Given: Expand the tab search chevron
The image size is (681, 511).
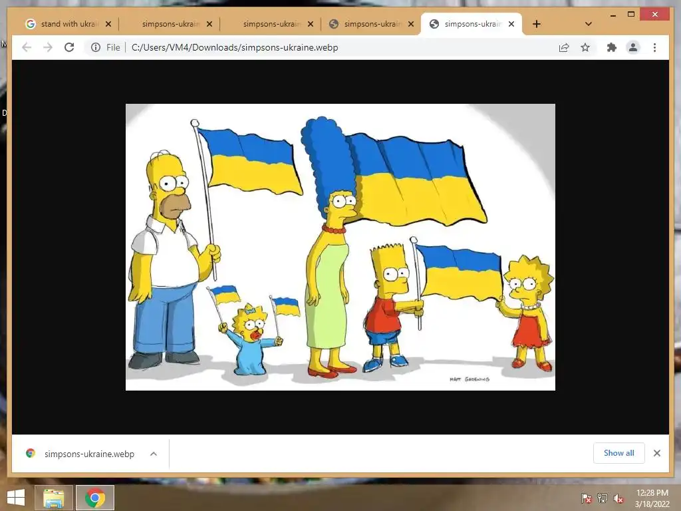Looking at the screenshot, I should [588, 24].
